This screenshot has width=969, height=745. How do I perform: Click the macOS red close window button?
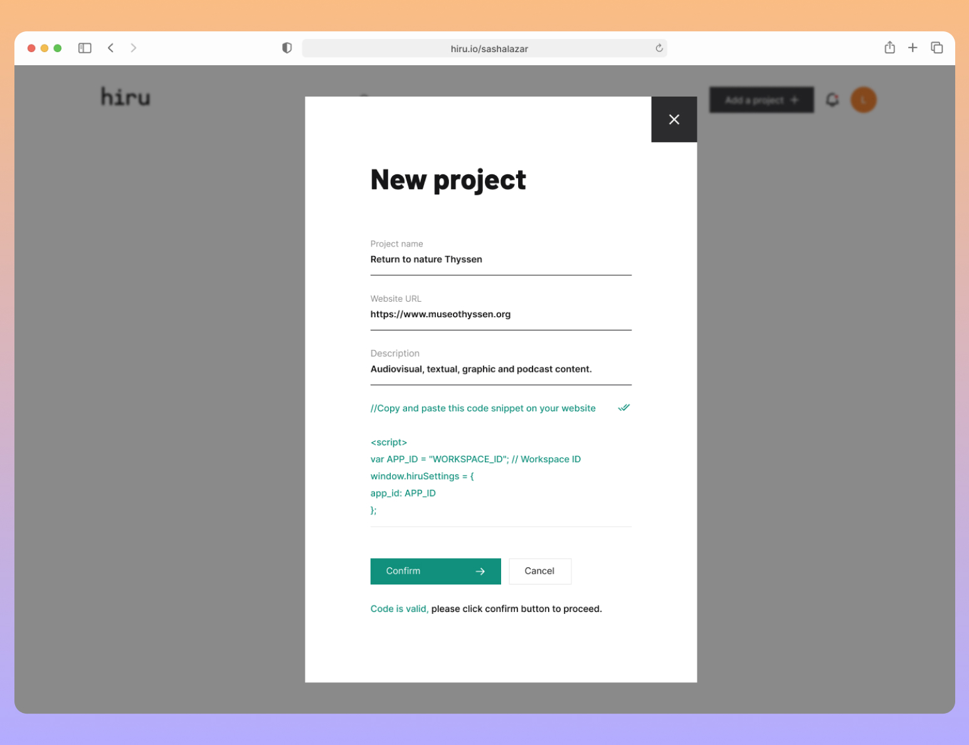[31, 48]
